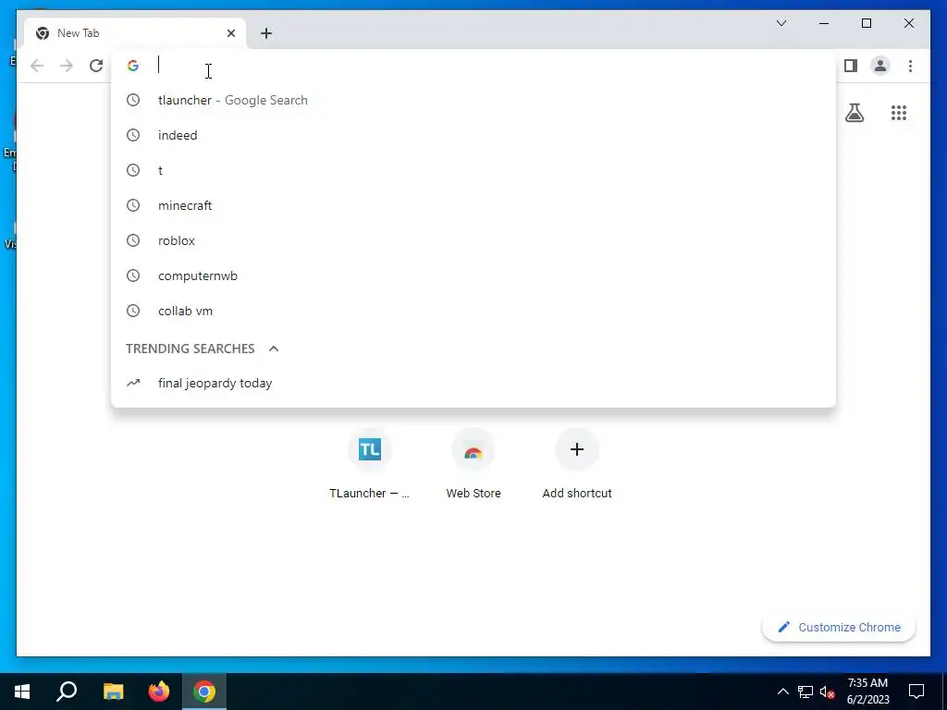Collapse the Trending Searches section
The image size is (947, 710).
[274, 349]
